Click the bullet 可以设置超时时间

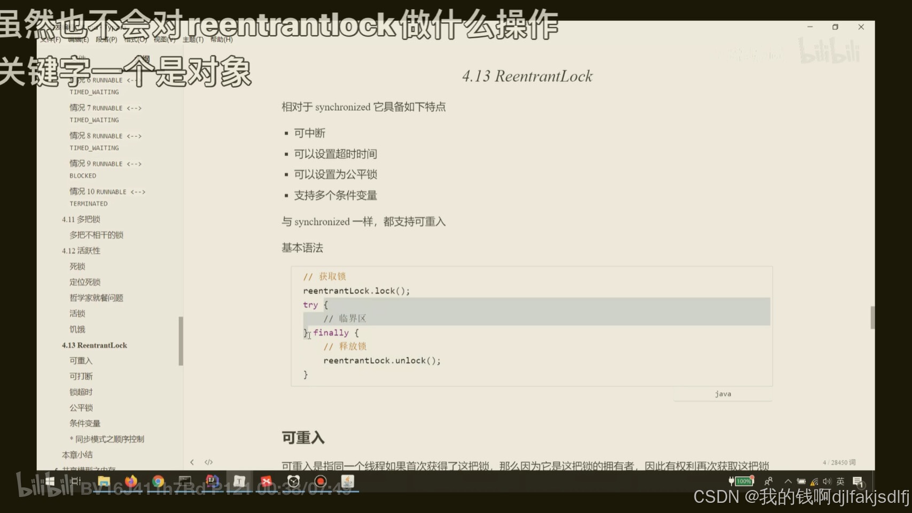point(336,154)
